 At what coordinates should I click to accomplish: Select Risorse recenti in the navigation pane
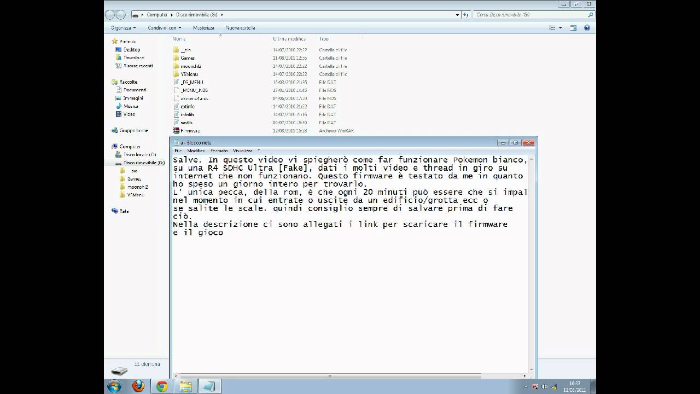138,66
